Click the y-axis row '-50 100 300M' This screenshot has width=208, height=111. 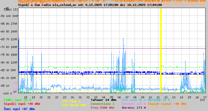click(9, 16)
